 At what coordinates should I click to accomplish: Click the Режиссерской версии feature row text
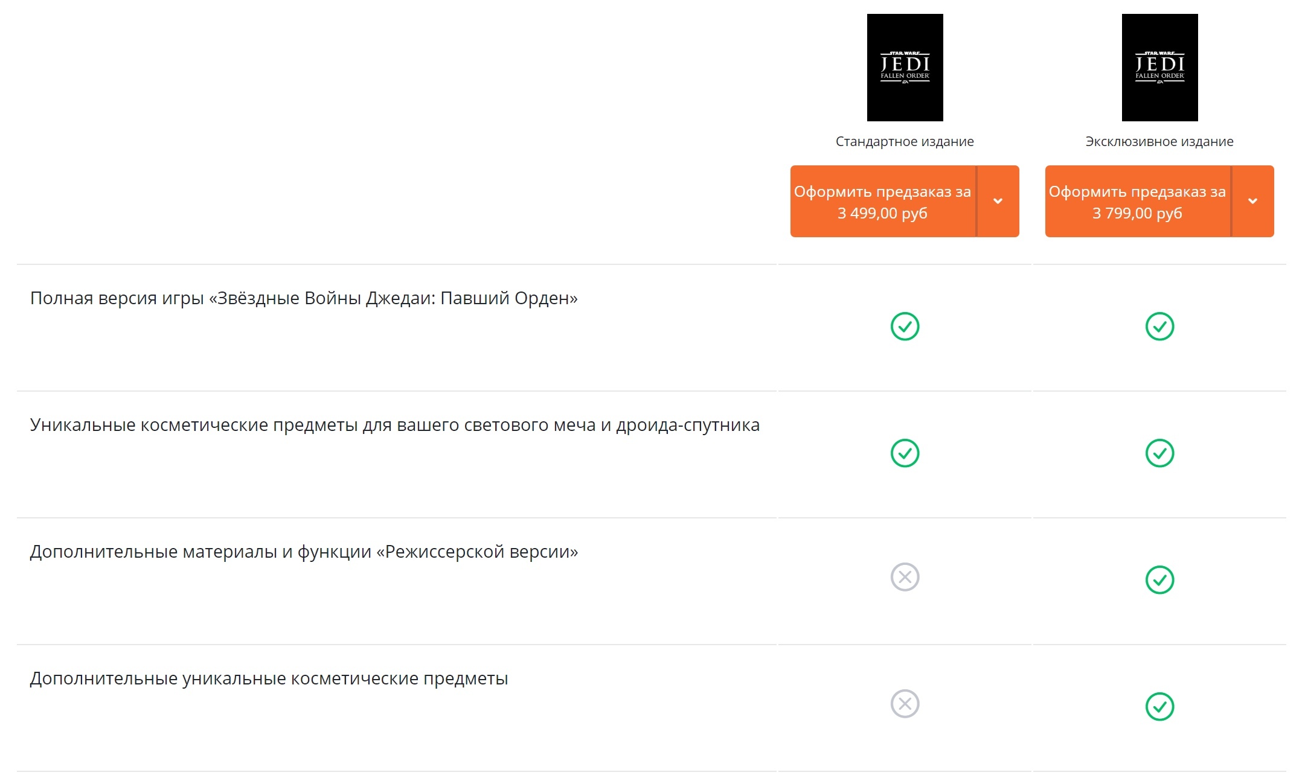(x=304, y=552)
